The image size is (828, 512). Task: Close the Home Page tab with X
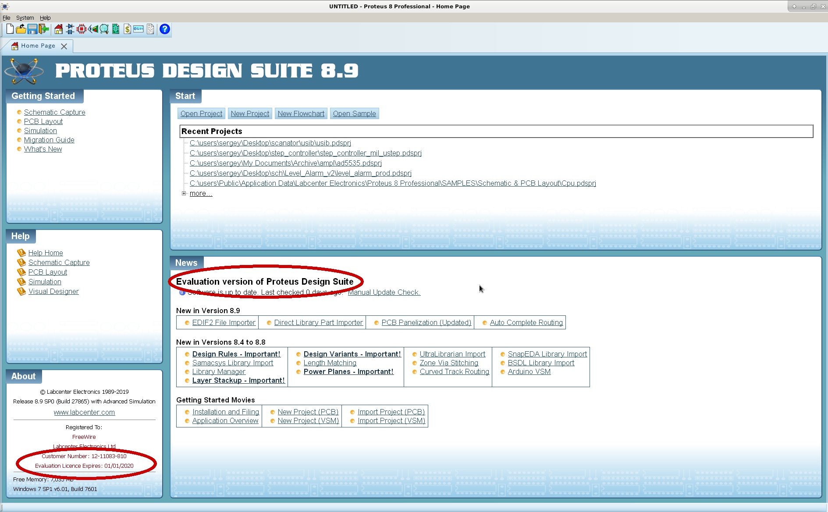coord(64,46)
